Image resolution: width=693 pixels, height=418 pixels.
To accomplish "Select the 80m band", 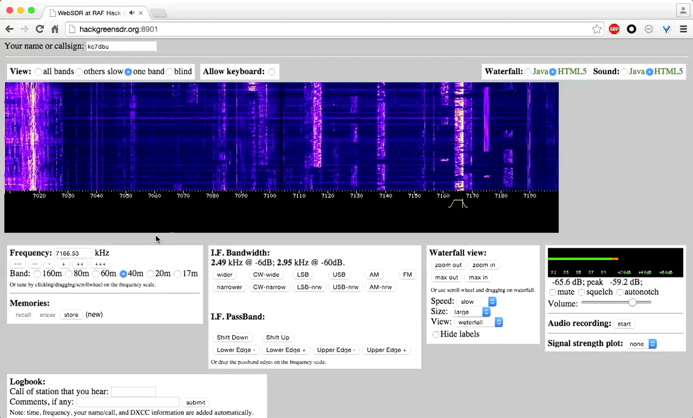I will click(x=68, y=274).
